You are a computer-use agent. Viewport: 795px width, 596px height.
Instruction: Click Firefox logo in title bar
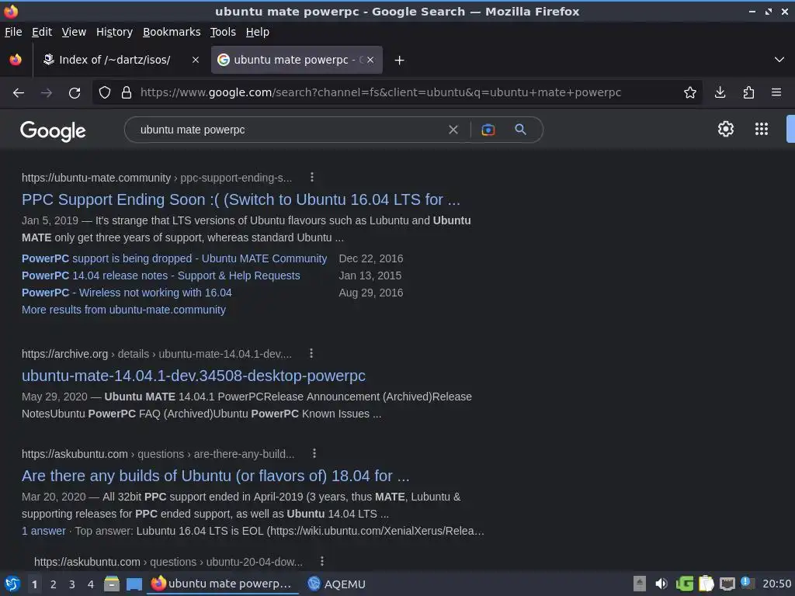(x=11, y=11)
